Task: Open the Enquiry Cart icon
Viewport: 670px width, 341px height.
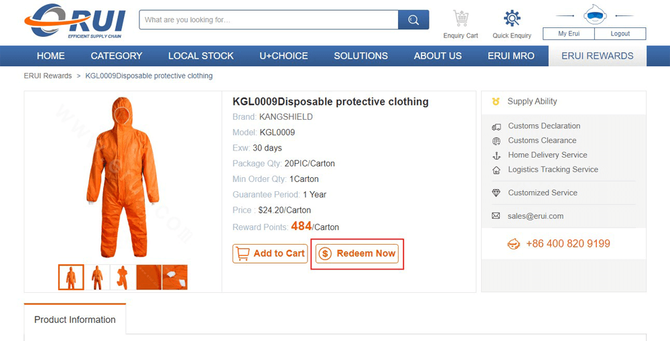Action: 461,18
